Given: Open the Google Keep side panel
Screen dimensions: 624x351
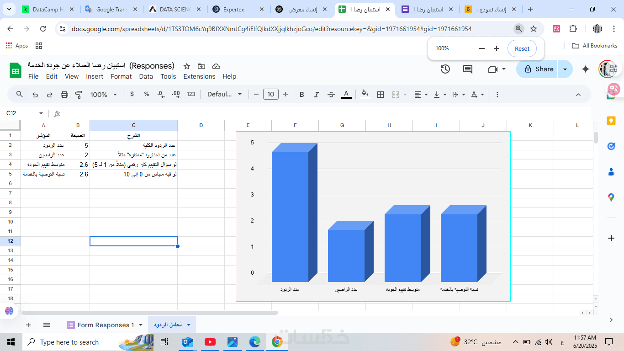Looking at the screenshot, I should pyautogui.click(x=611, y=121).
